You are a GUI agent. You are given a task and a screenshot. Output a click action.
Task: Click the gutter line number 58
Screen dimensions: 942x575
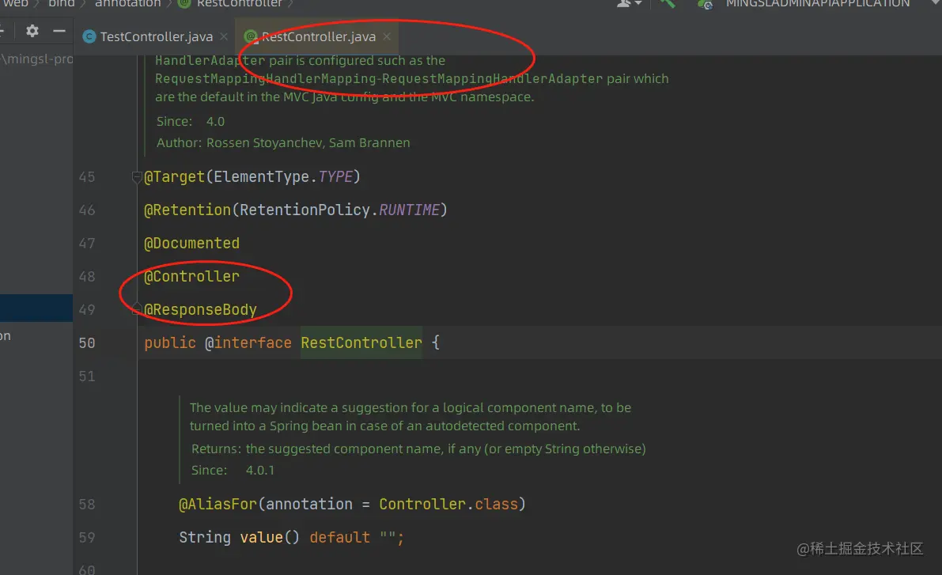tap(87, 505)
